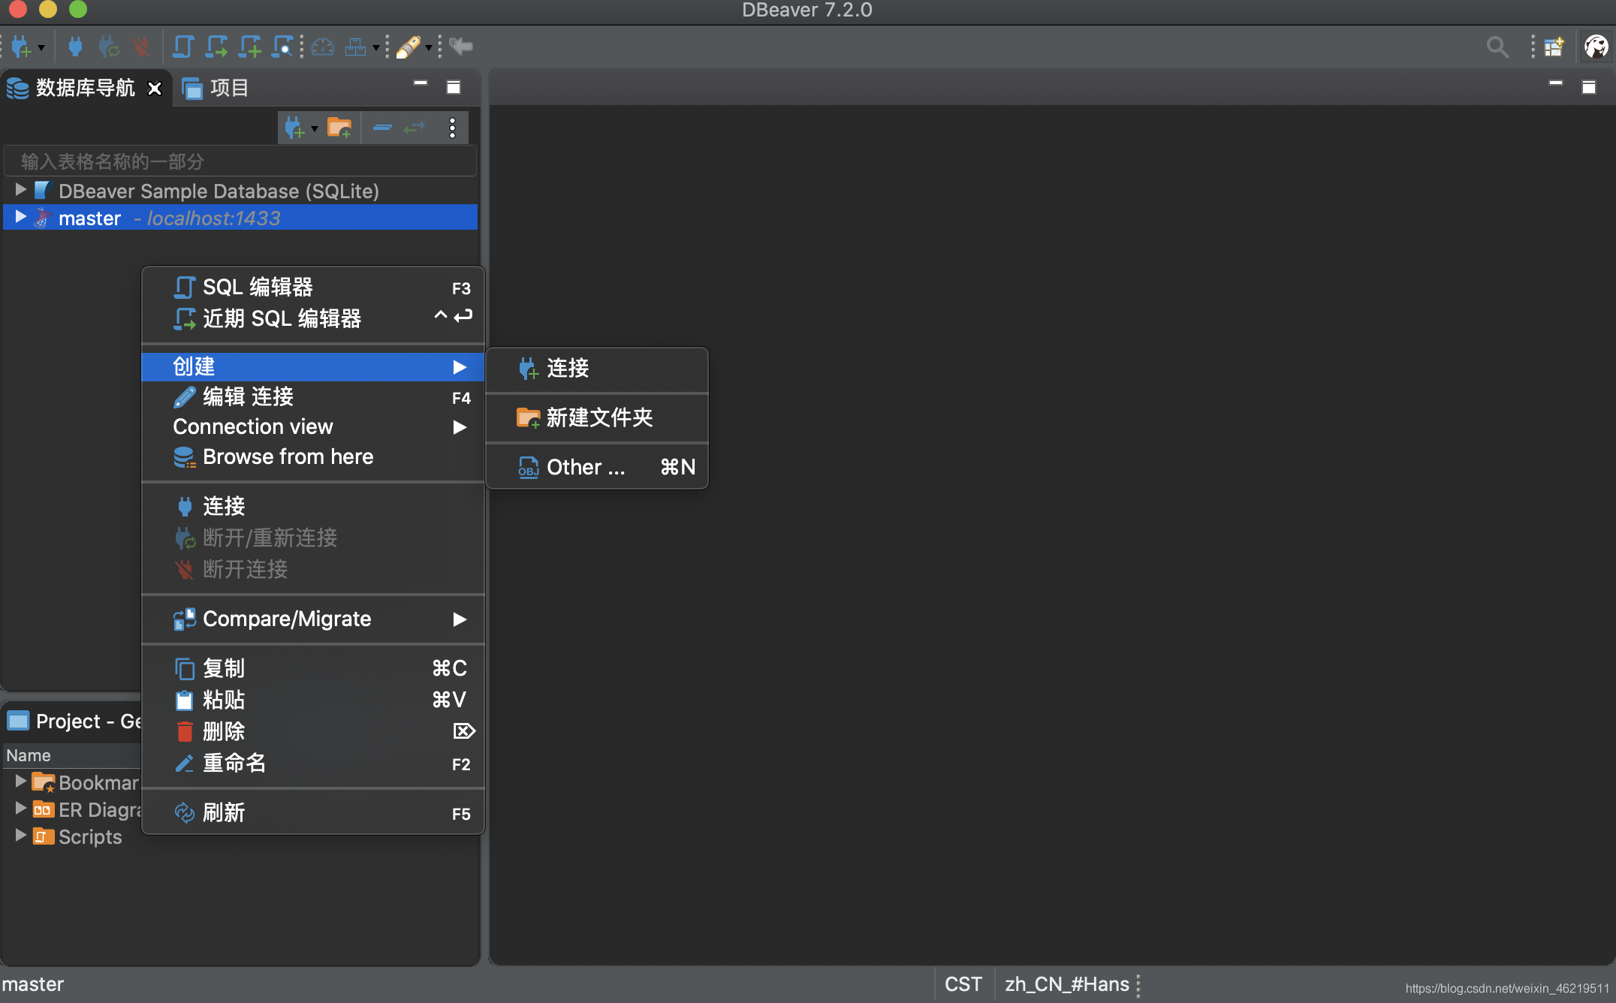The image size is (1616, 1003).
Task: Open dropdown arrow beside main toolbar new connection
Action: (41, 47)
